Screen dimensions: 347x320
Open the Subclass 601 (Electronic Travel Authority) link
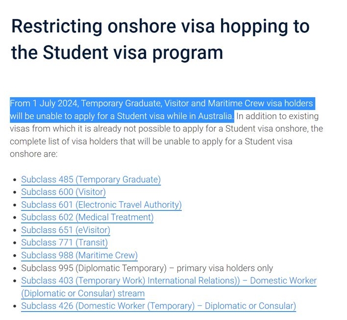[x=101, y=205]
